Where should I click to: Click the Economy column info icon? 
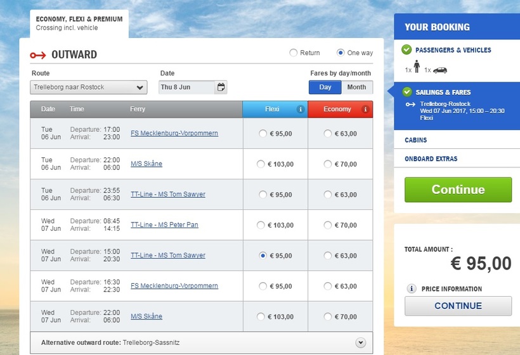click(x=365, y=109)
